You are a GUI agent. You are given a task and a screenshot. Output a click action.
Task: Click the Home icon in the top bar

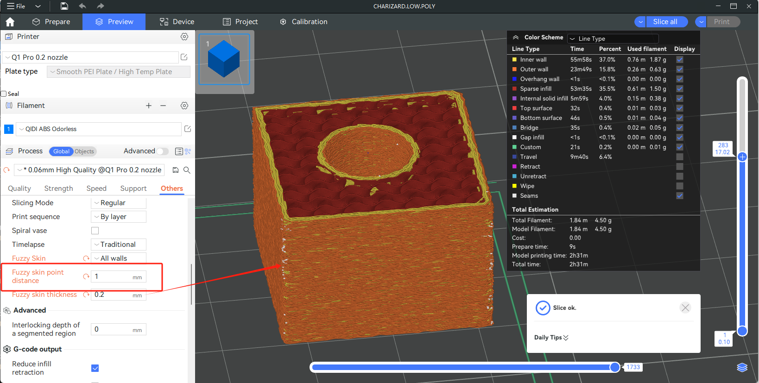click(x=10, y=22)
